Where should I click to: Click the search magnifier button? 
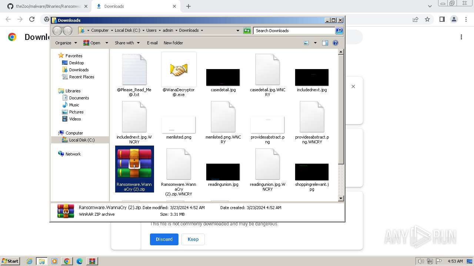(x=339, y=31)
